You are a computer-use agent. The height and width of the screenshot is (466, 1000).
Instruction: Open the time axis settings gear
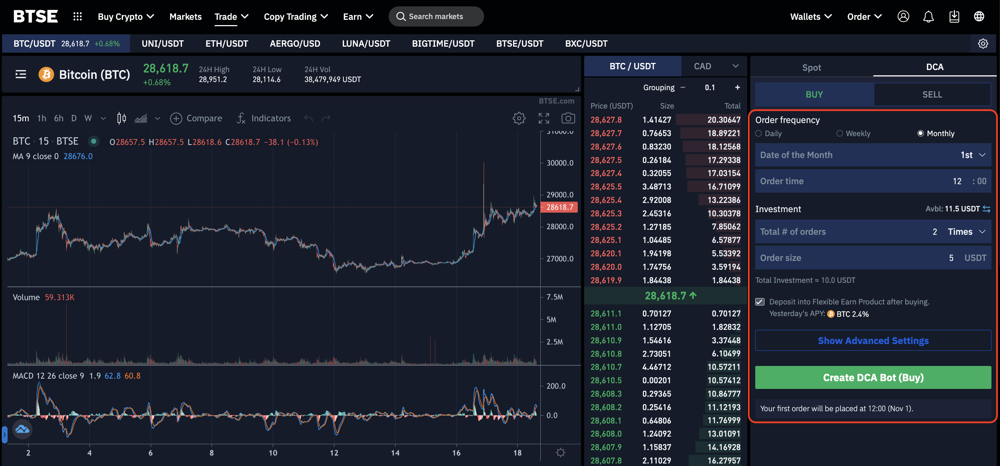point(560,453)
